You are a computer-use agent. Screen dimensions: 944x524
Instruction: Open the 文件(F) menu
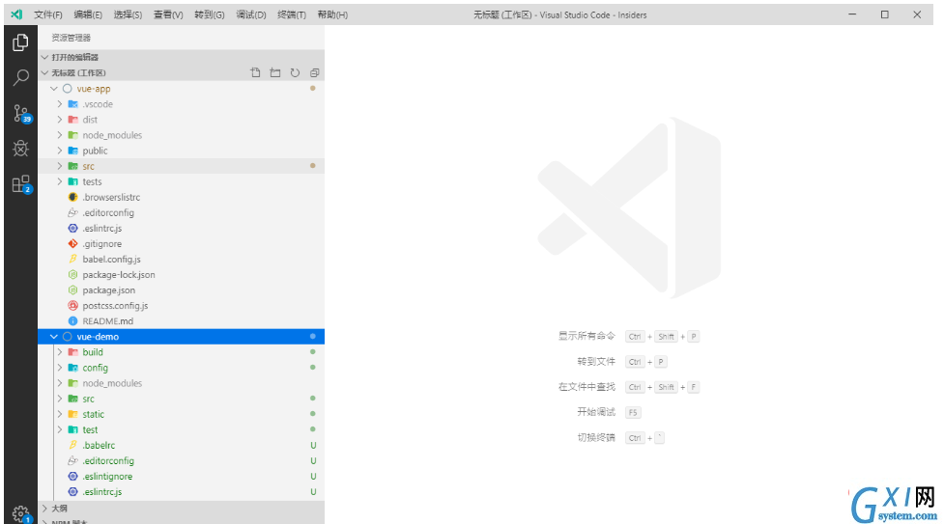coord(47,14)
